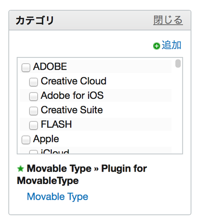Screen dimensions: 199x222
Task: Close the category panel via 閉じる
Action: coord(168,20)
